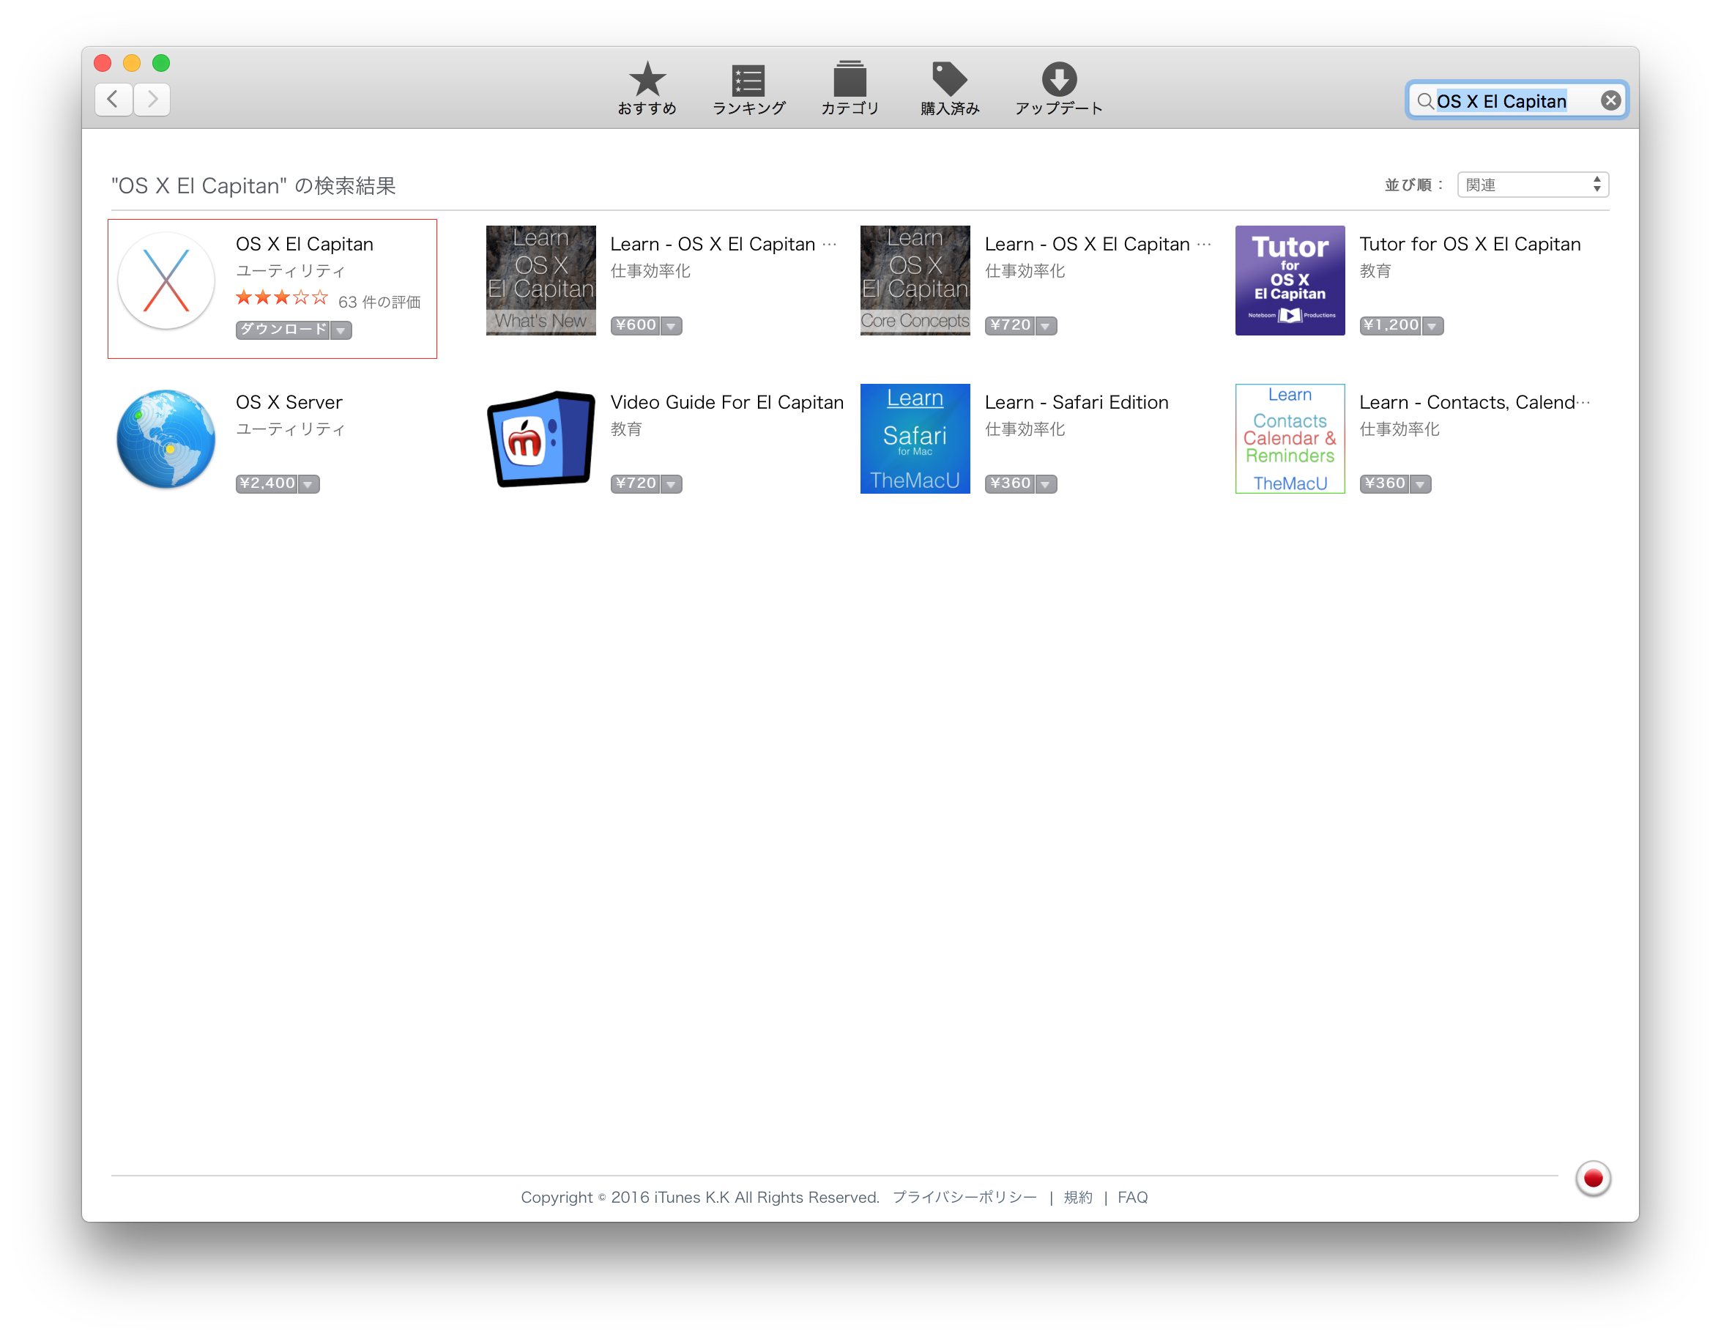Open the ランキング (Top Charts) tab

click(748, 89)
